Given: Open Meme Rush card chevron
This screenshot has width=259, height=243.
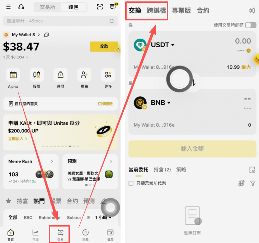Looking at the screenshot, I should coord(52,161).
